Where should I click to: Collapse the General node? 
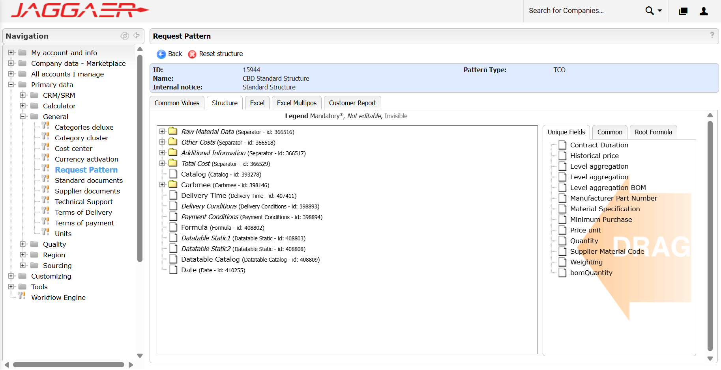click(23, 116)
